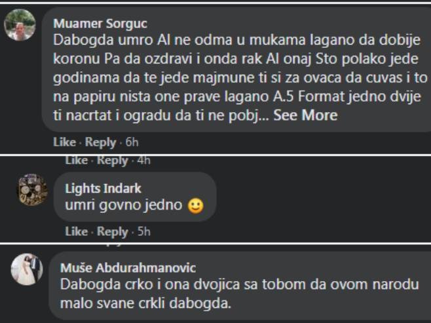Open Lights Indark's avatar
Screen dimensions: 431x323
(31, 190)
